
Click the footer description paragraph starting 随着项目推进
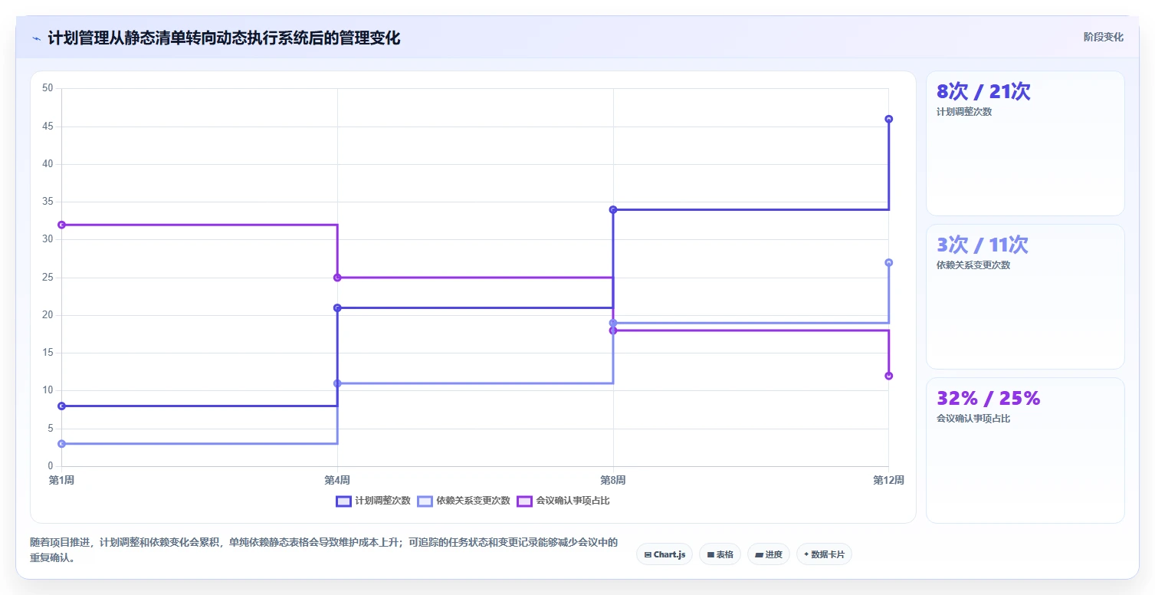pyautogui.click(x=323, y=550)
